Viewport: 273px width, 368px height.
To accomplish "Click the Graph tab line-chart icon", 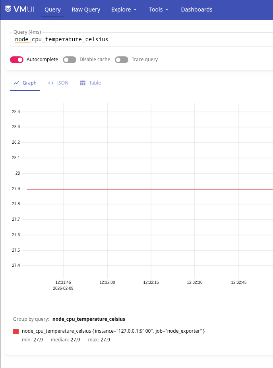I will pyautogui.click(x=16, y=83).
